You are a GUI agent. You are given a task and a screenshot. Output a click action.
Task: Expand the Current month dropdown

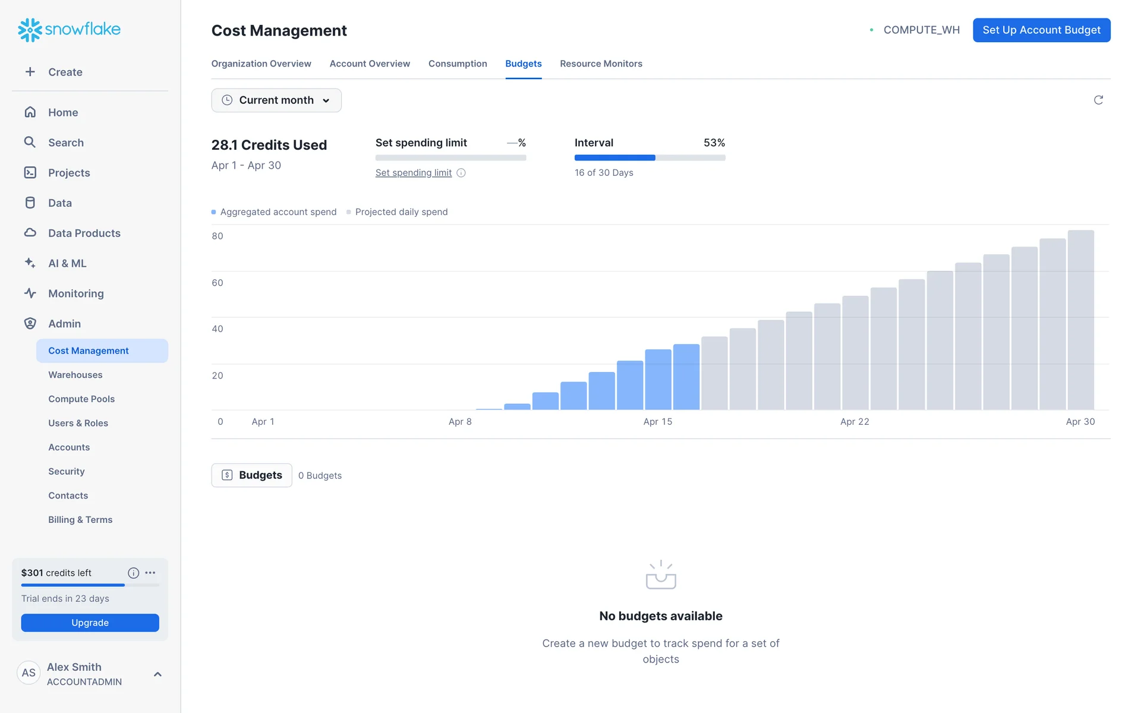tap(276, 100)
